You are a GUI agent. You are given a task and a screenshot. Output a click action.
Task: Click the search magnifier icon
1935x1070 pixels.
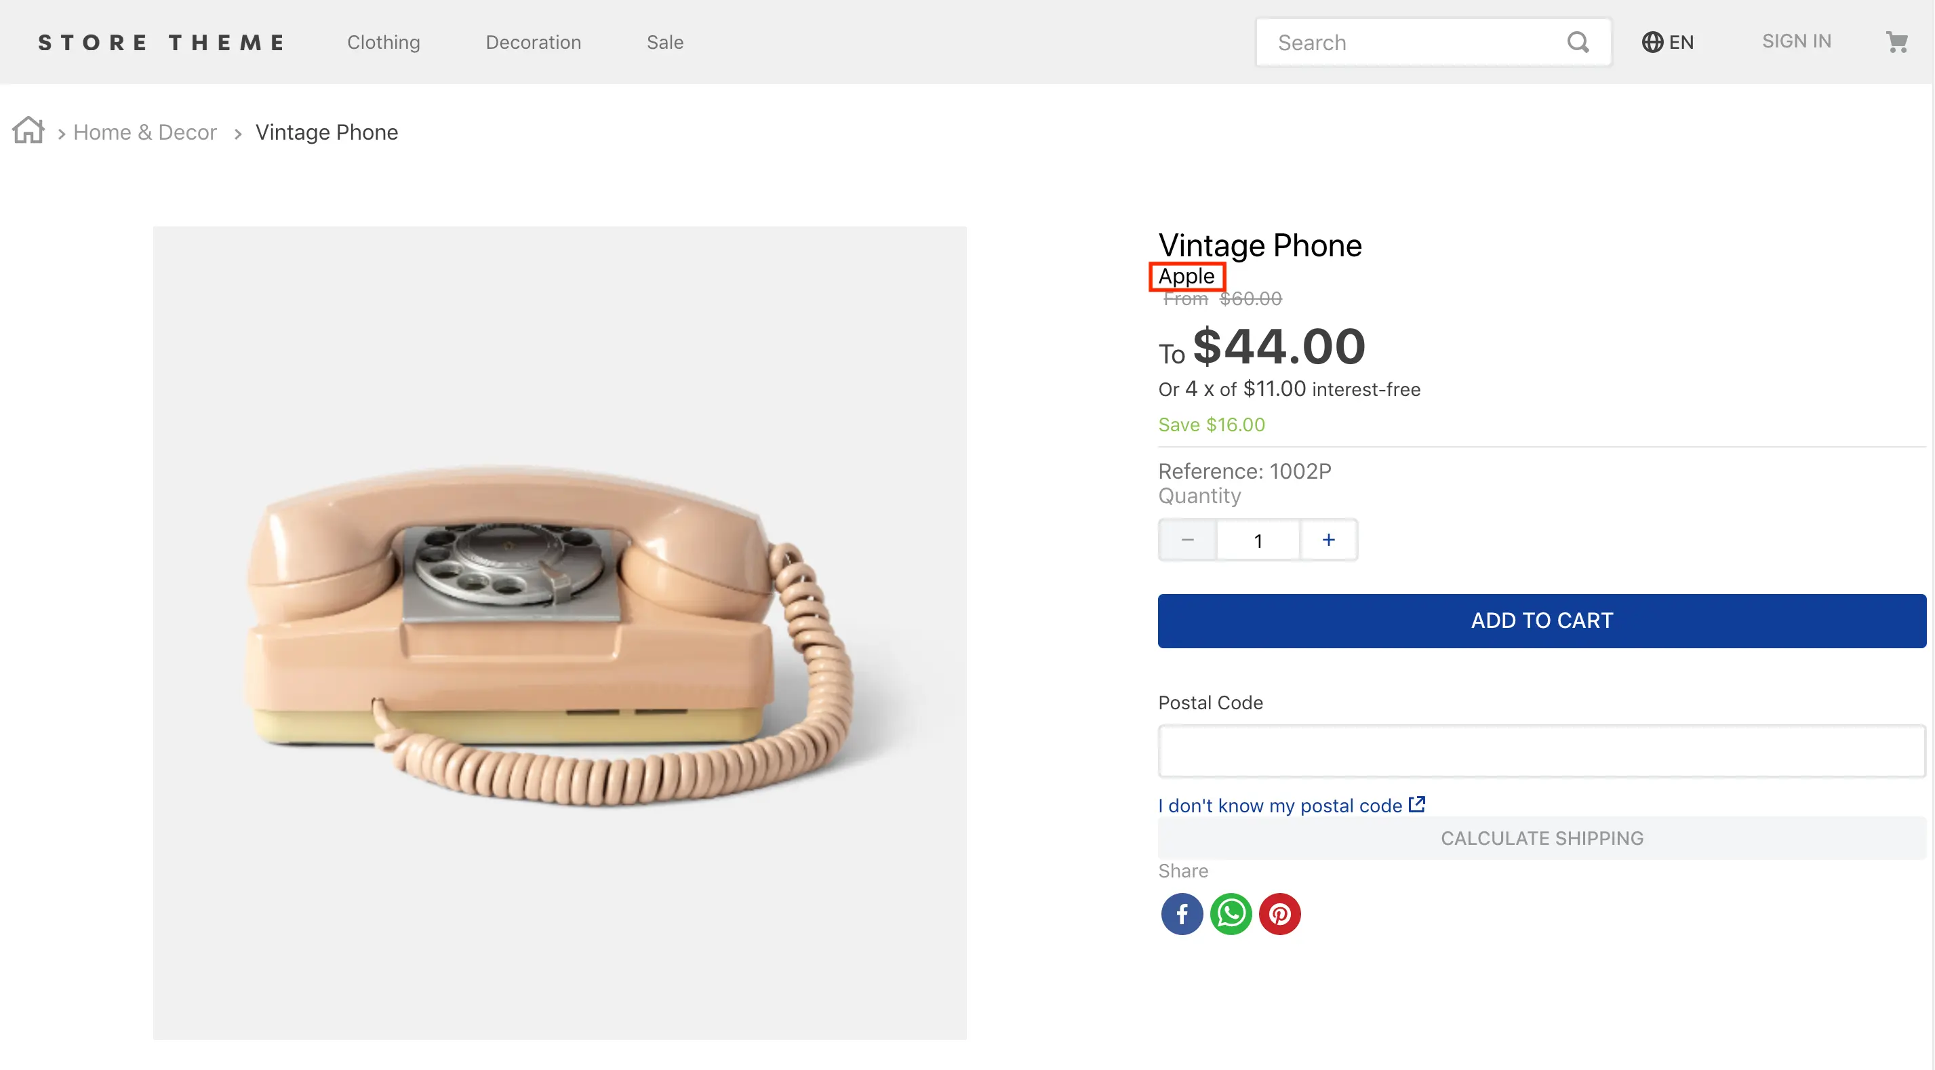click(1578, 42)
